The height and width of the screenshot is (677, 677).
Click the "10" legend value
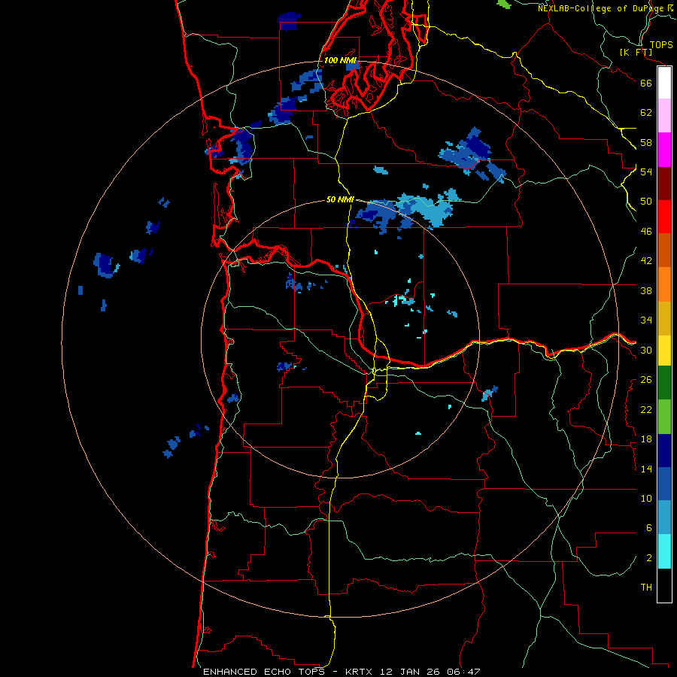(x=646, y=498)
